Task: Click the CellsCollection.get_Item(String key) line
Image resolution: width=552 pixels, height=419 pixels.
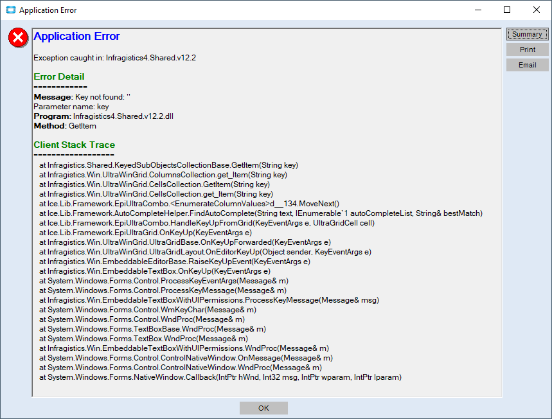Action: click(x=156, y=194)
